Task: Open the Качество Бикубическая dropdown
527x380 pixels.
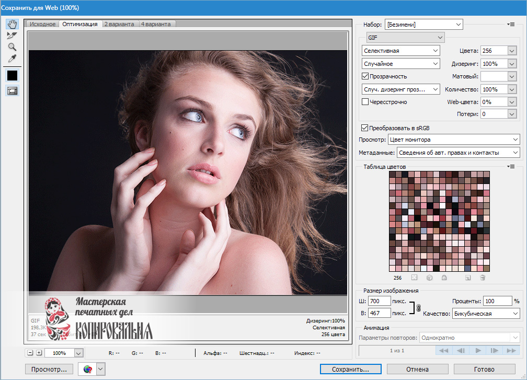Action: pyautogui.click(x=486, y=314)
